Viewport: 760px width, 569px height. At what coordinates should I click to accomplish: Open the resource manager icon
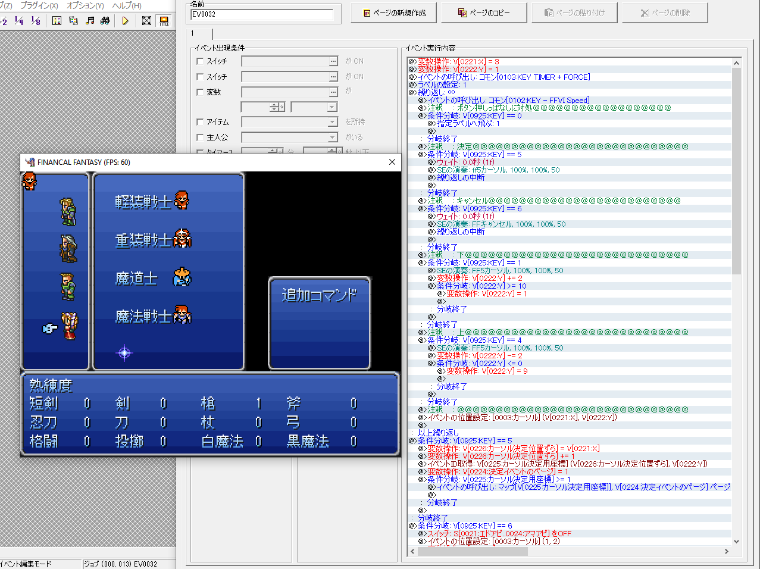click(x=73, y=21)
